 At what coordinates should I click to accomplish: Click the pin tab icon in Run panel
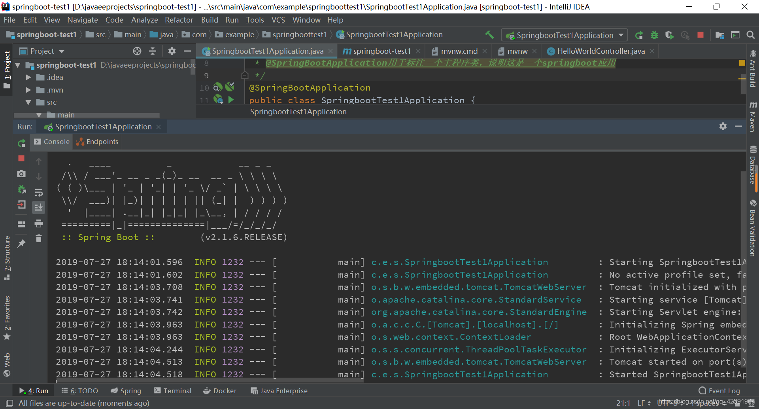pos(21,243)
